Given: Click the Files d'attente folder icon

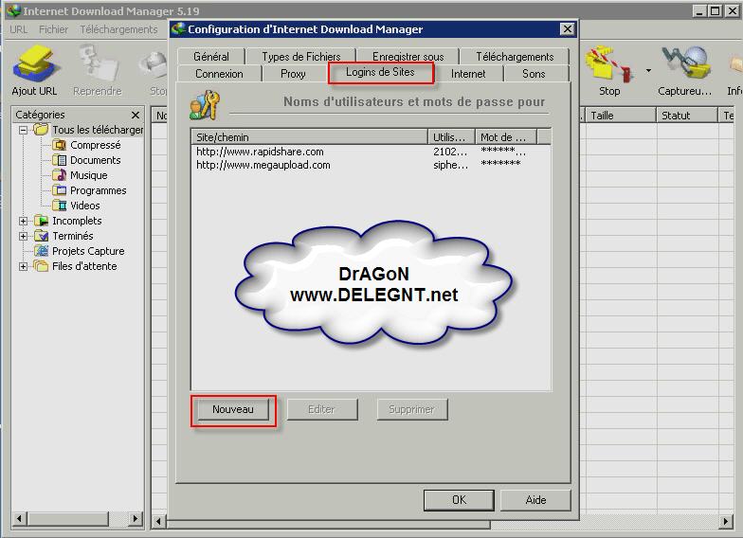Looking at the screenshot, I should [42, 265].
